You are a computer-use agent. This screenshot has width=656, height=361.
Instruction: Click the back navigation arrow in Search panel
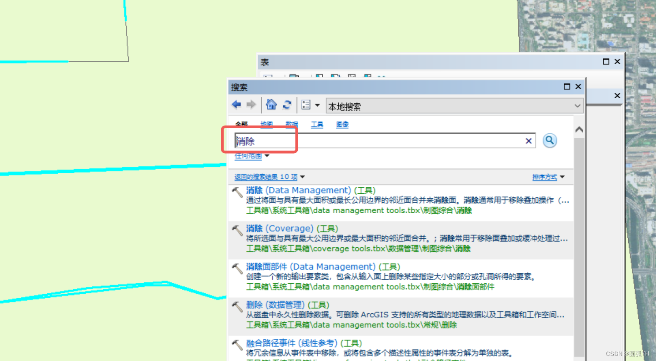236,105
